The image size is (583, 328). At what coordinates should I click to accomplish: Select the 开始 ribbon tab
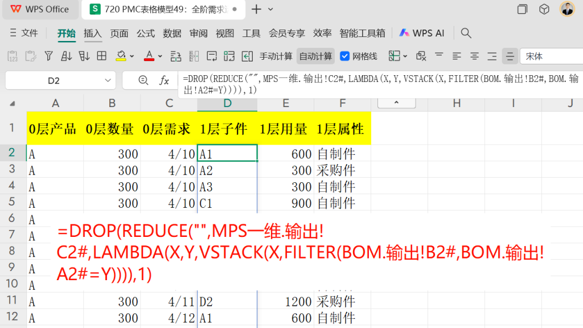click(x=66, y=33)
